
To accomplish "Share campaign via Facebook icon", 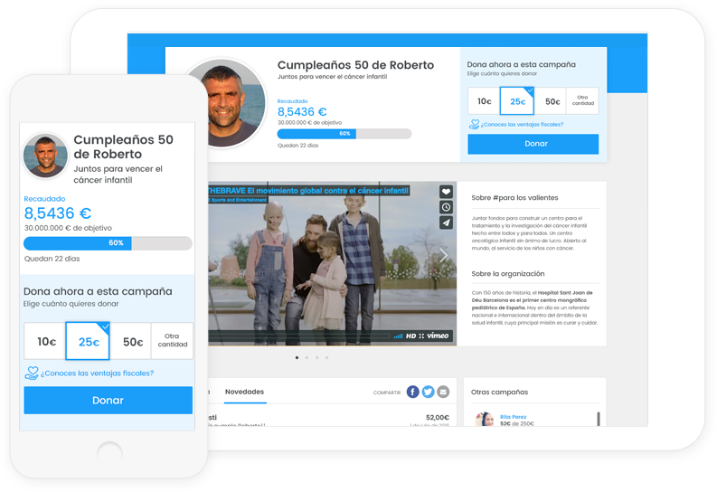I will 412,392.
